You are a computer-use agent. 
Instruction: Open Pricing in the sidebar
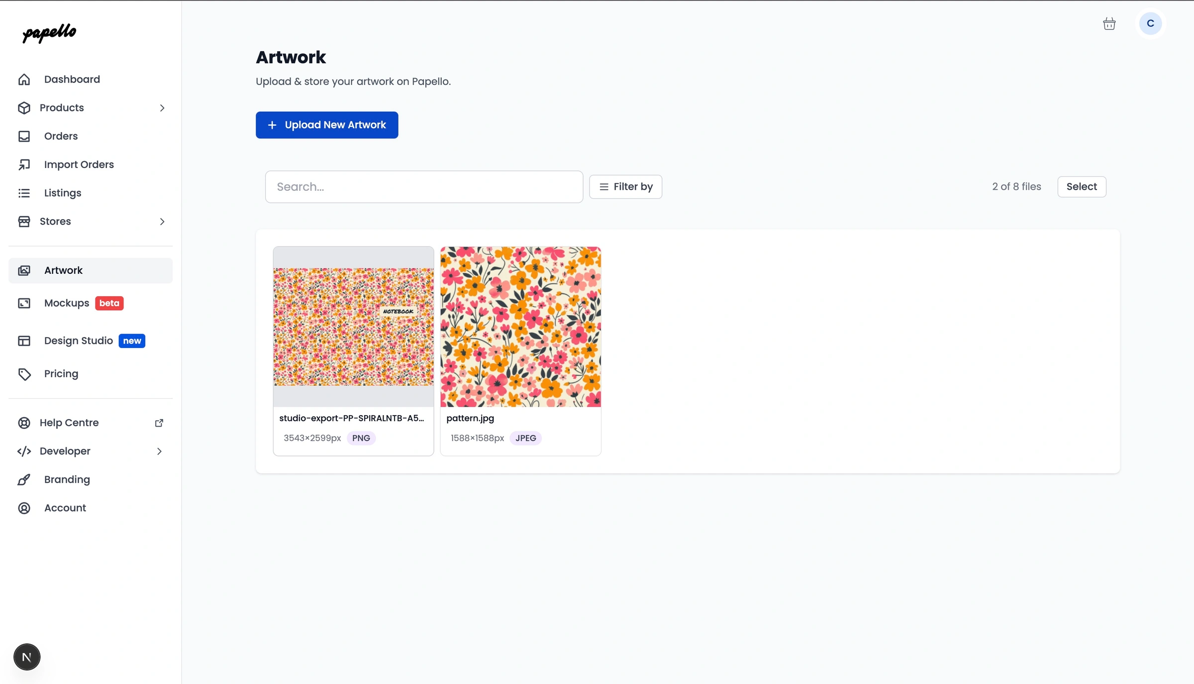pos(91,374)
